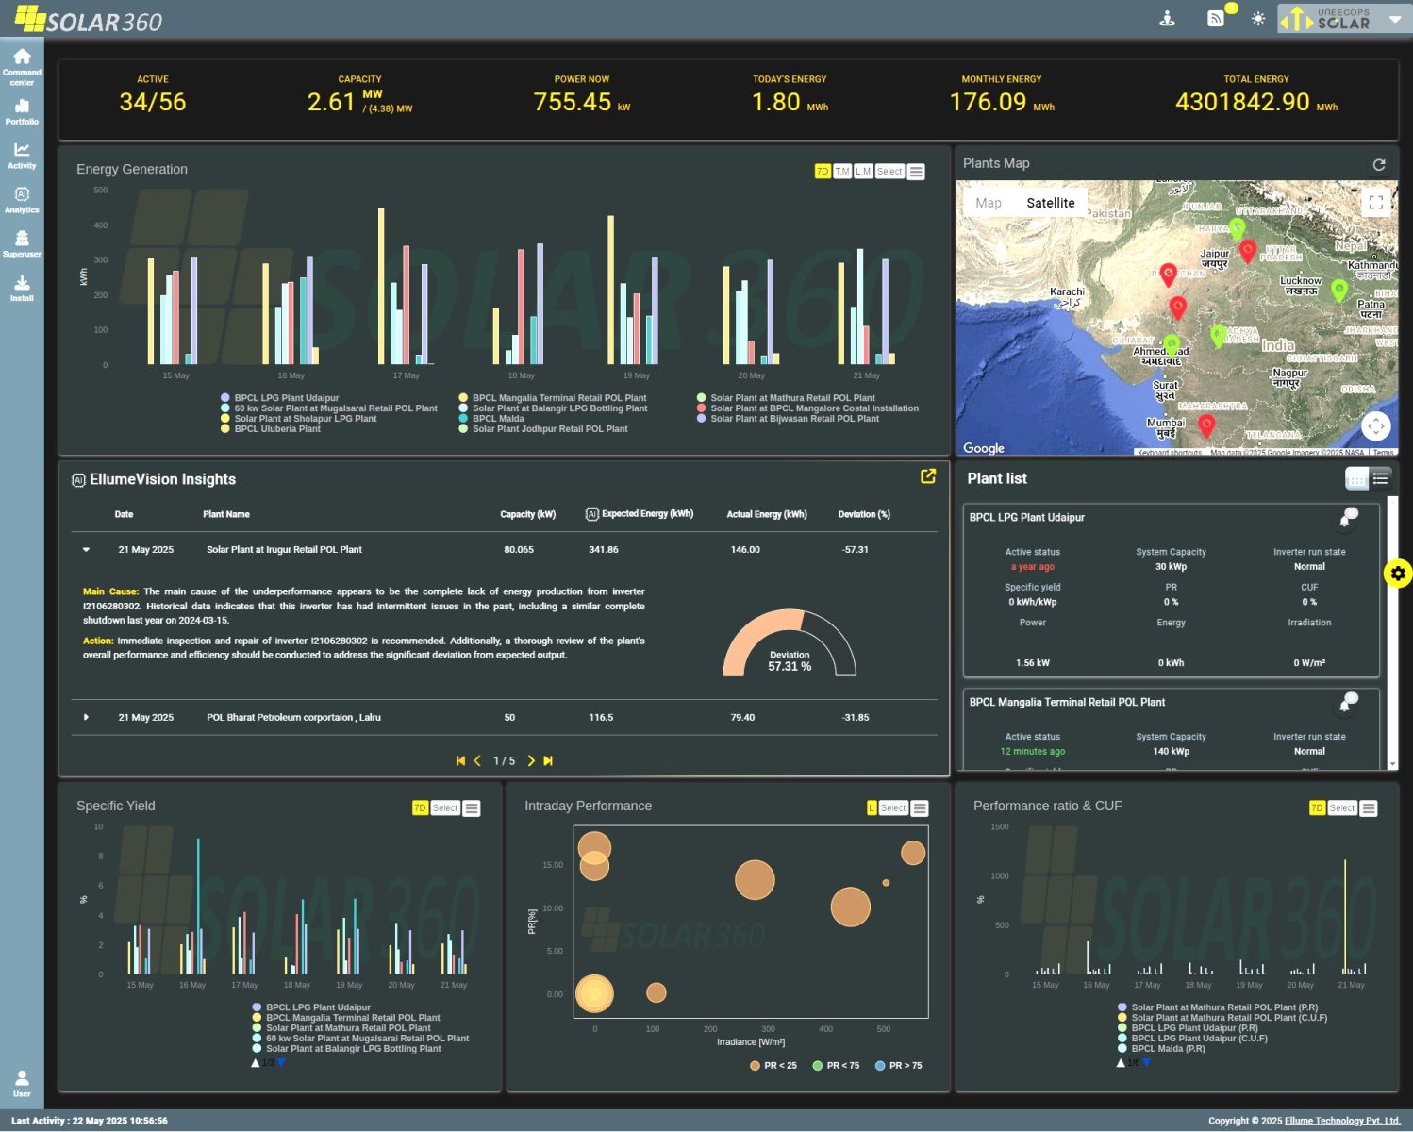Open the Superuser sidebar section
Screen dimensions: 1413x1132
pos(22,244)
